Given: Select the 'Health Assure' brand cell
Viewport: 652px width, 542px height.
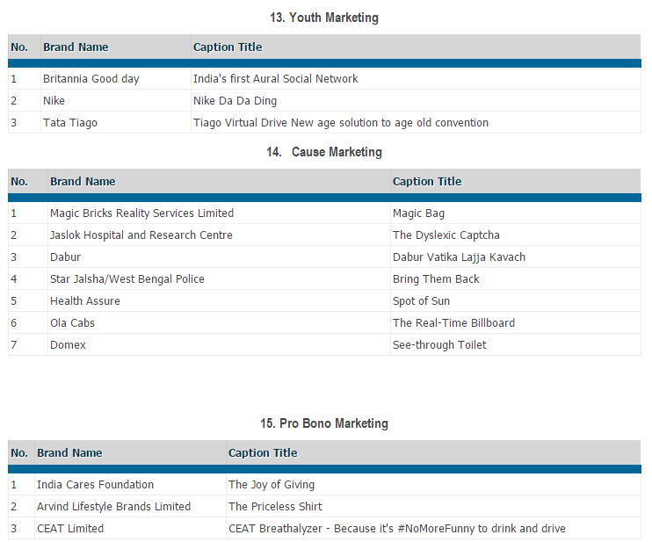Looking at the screenshot, I should [x=85, y=301].
